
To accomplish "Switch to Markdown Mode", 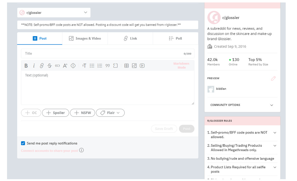I will pos(181,66).
